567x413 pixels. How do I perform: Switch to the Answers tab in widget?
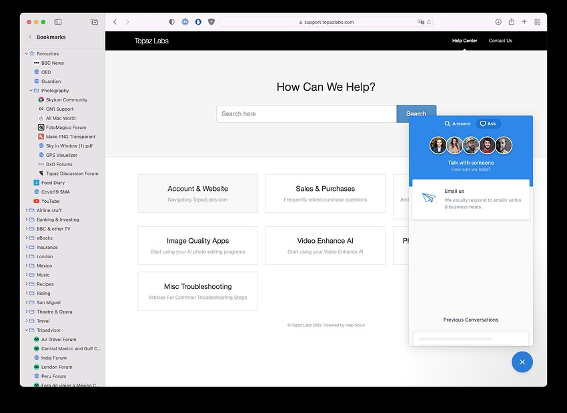(x=458, y=123)
